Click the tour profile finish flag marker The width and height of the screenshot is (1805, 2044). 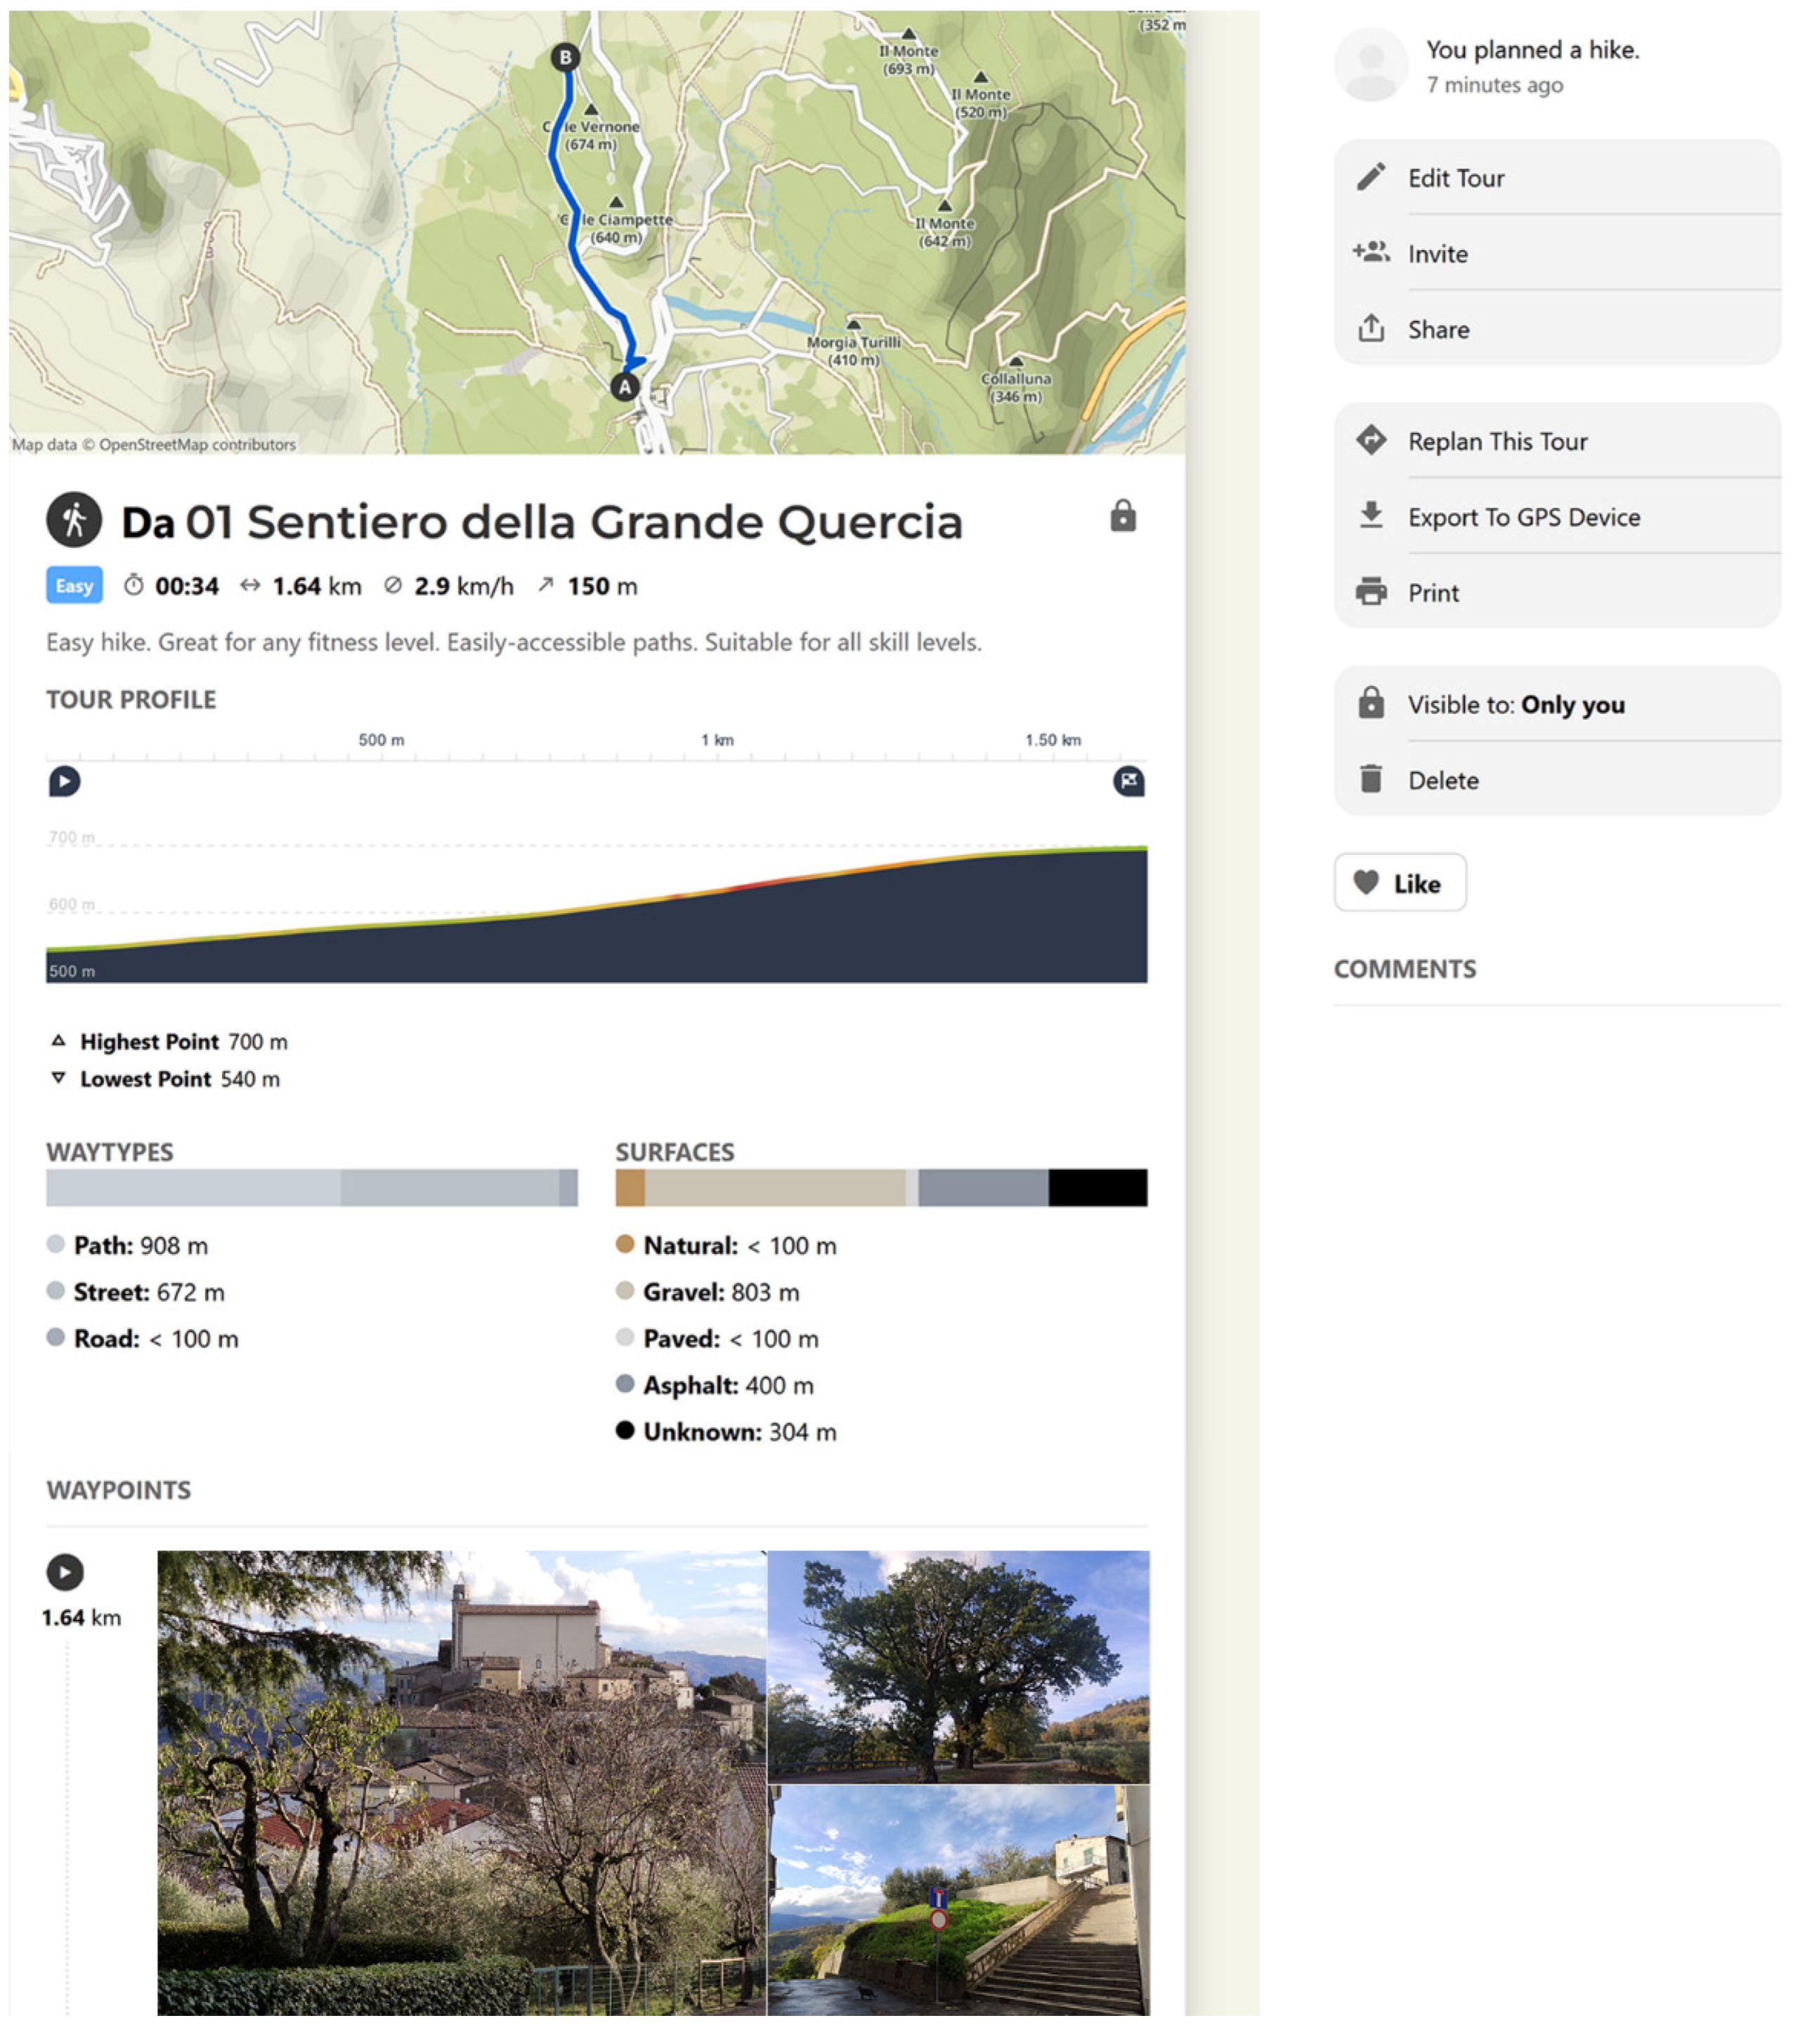coord(1128,781)
